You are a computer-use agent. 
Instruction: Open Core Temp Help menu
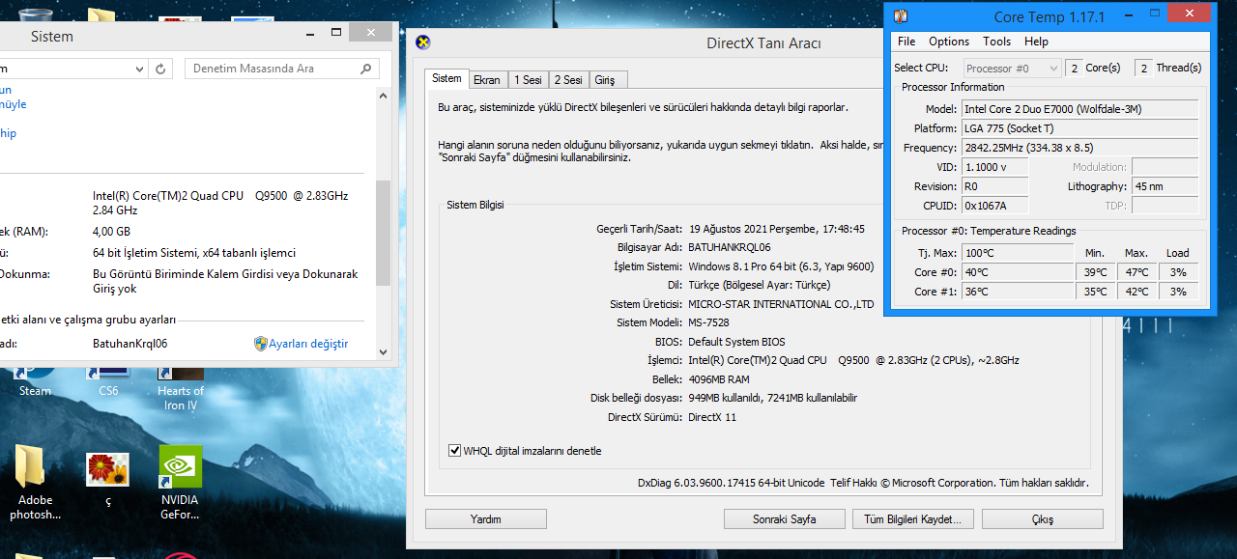[x=1036, y=42]
